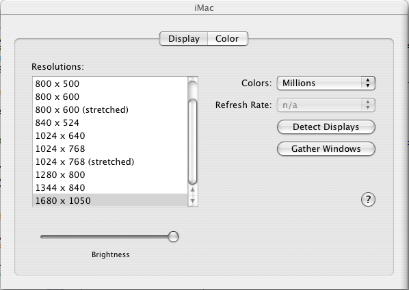Click the Brightness slider knob
This screenshot has width=409, height=290.
coord(173,237)
